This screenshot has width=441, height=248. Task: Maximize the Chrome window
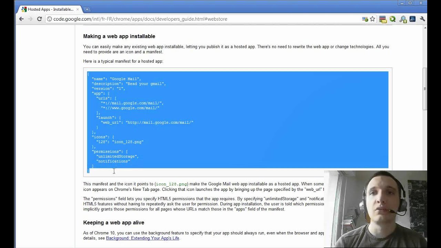point(410,3)
